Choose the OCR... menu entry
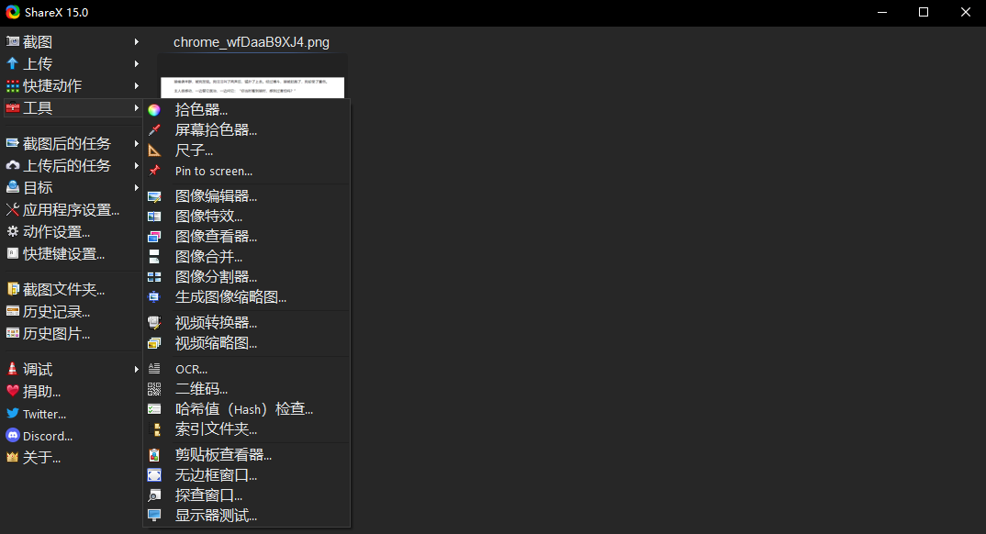Image resolution: width=986 pixels, height=534 pixels. click(246, 369)
